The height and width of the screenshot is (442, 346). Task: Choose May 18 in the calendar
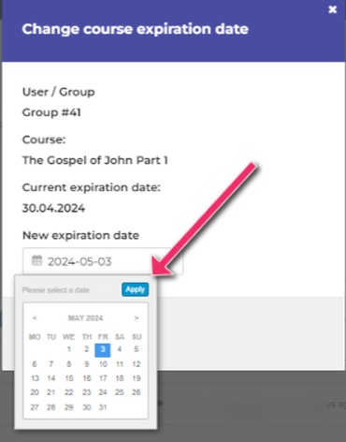coord(120,378)
